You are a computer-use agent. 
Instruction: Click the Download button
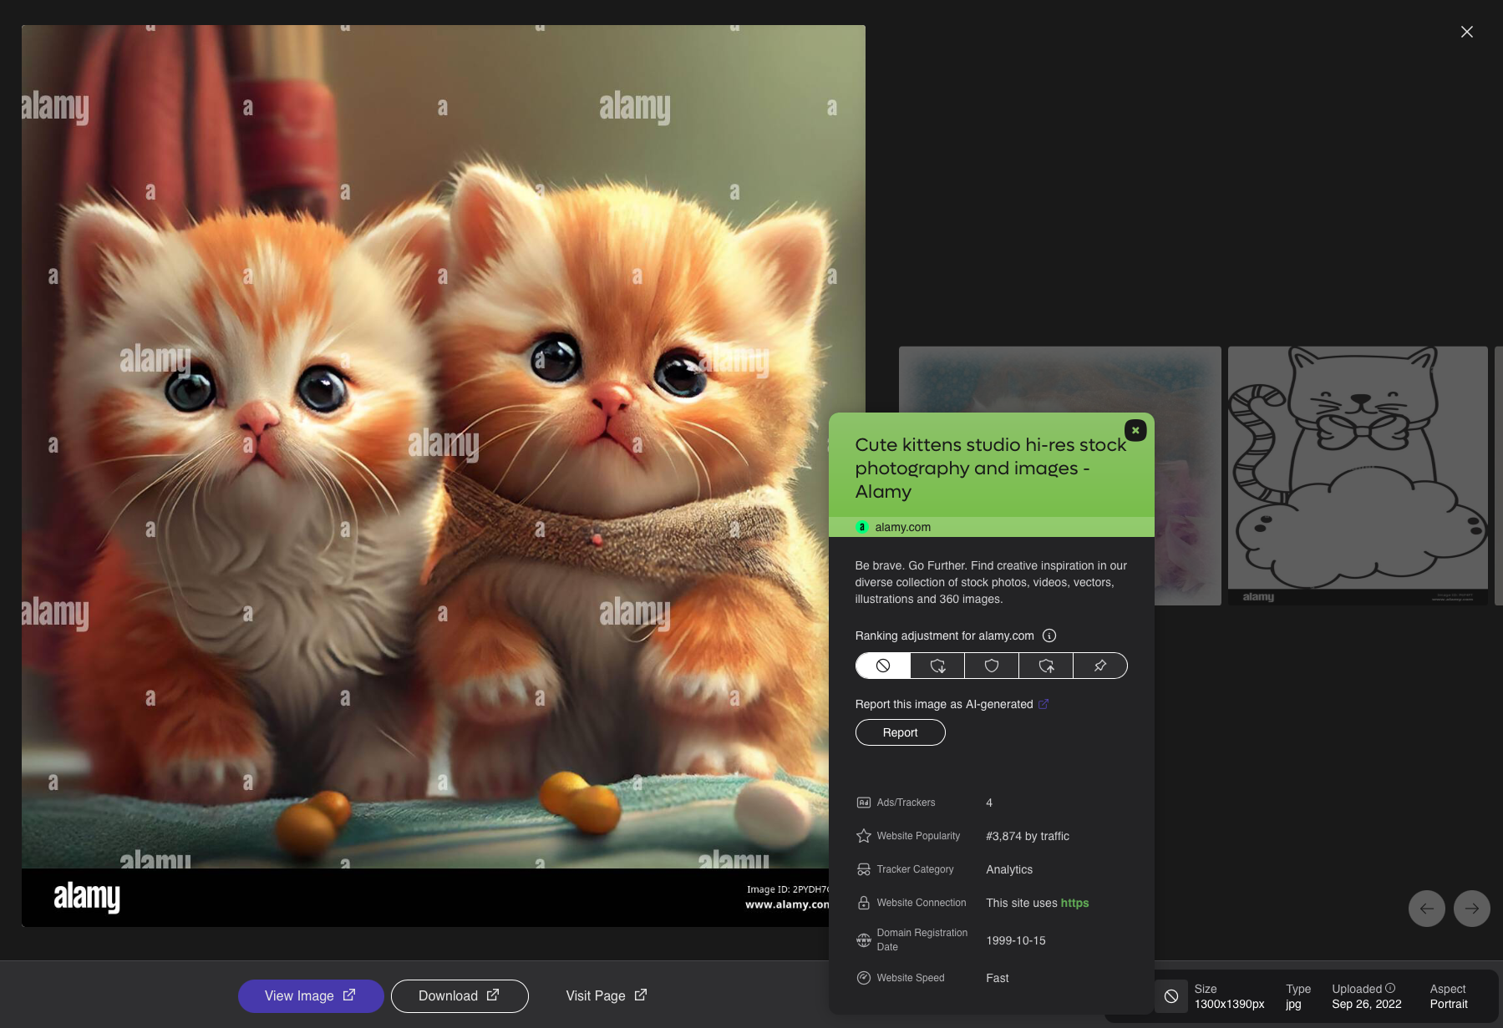click(x=459, y=995)
